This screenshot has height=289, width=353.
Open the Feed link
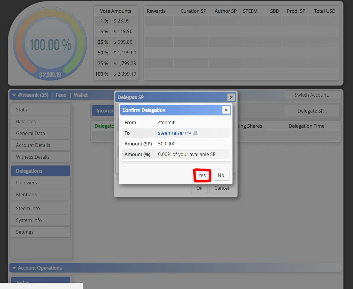click(x=61, y=95)
